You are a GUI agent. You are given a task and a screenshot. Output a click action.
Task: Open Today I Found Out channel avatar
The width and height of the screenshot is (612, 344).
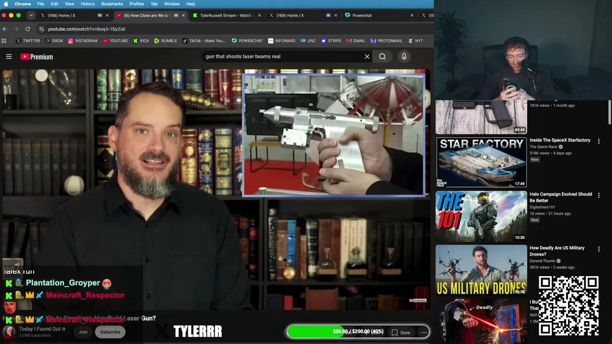pos(9,332)
